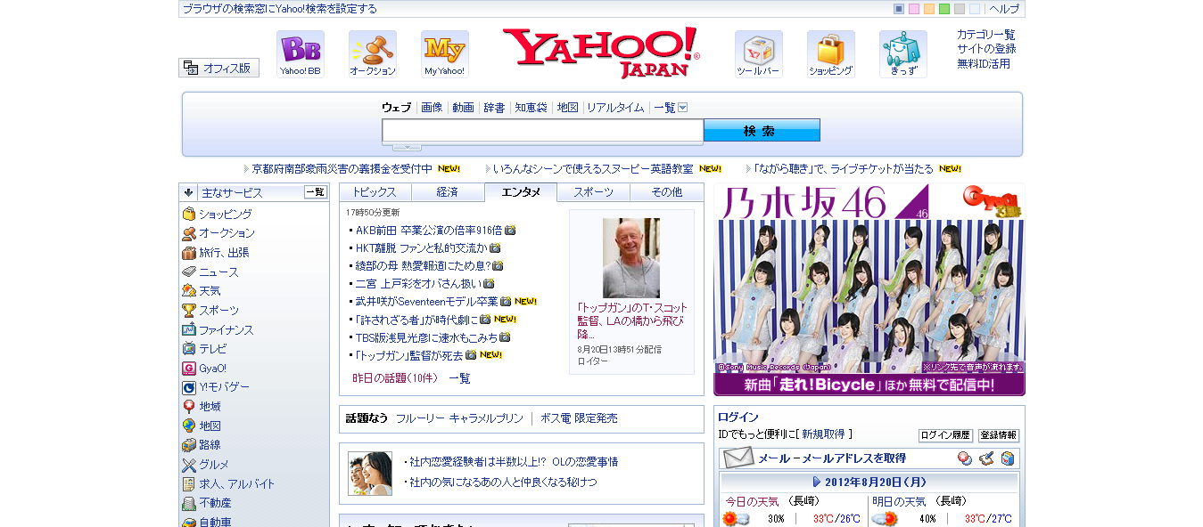The height and width of the screenshot is (527, 1203).
Task: Click in the web search input field
Action: pos(543,131)
